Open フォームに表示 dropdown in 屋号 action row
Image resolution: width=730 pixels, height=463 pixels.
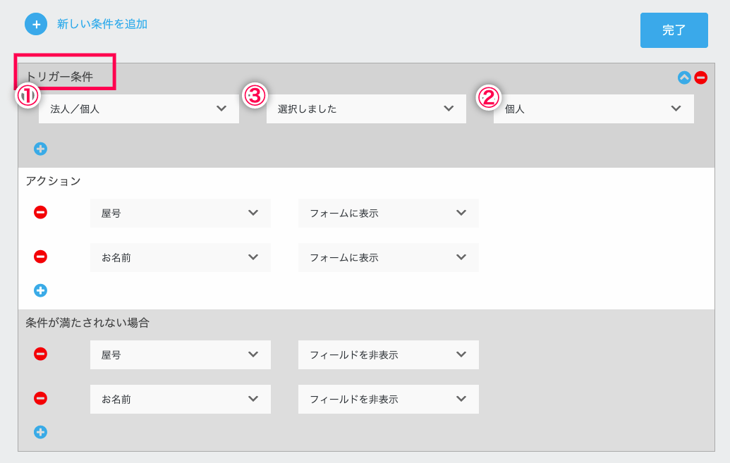(x=389, y=213)
